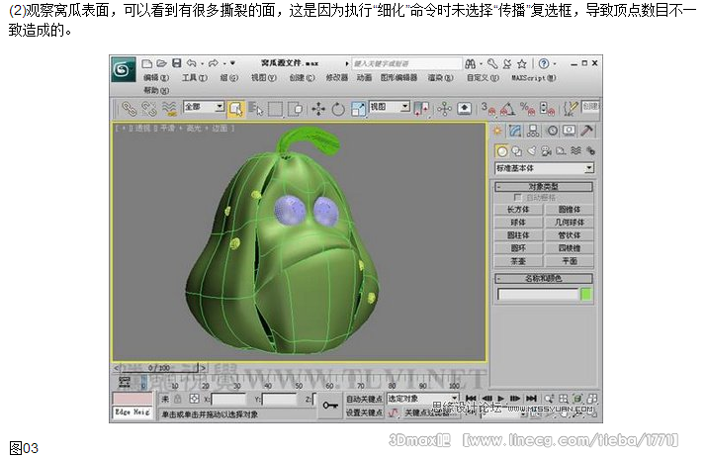The image size is (707, 457).
Task: Click the Save floppy disk icon
Action: (177, 63)
